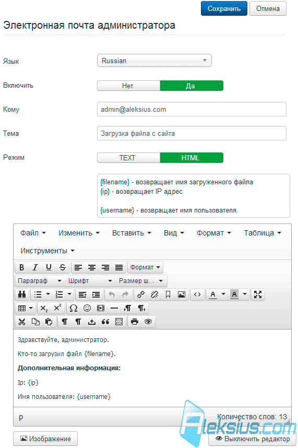Click the Кому email field
Image resolution: width=298 pixels, height=448 pixels.
192,109
